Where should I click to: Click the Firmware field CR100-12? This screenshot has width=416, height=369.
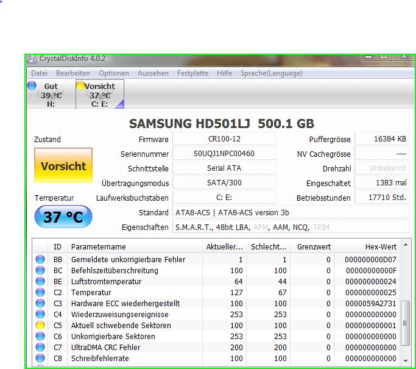[224, 139]
